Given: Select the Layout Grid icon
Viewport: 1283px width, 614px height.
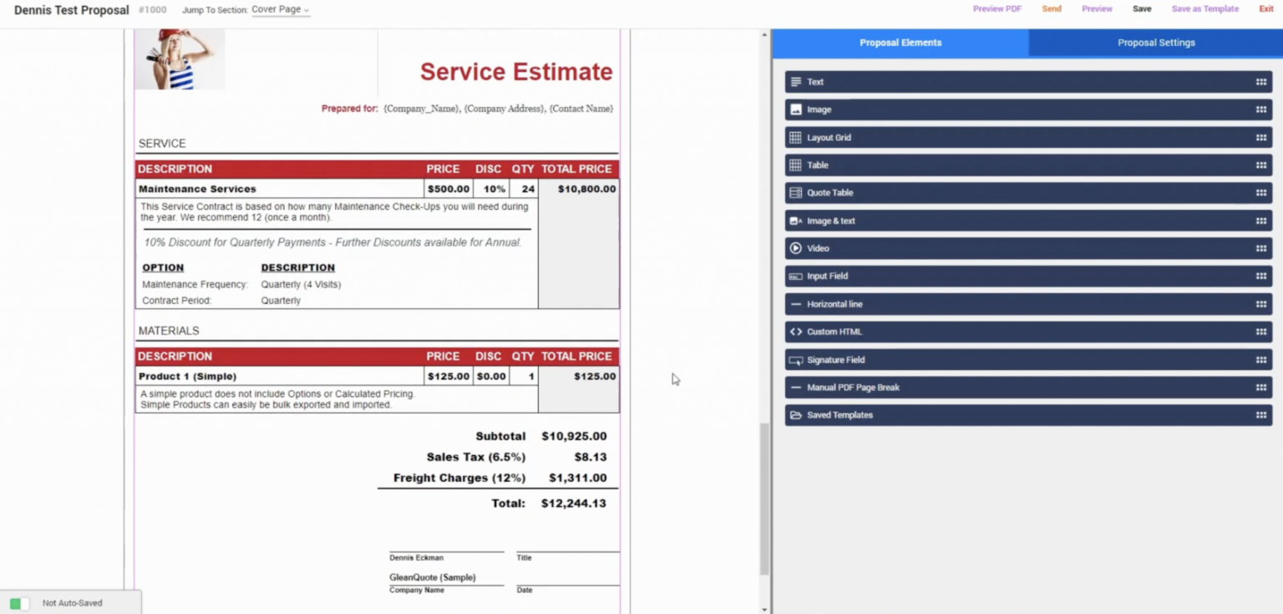Looking at the screenshot, I should click(x=795, y=138).
